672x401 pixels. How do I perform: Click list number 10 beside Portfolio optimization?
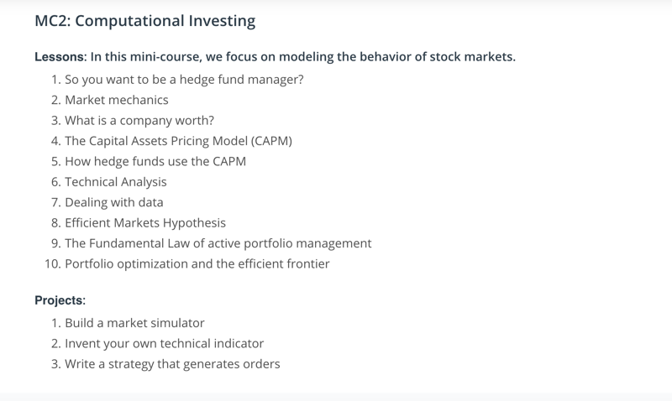(x=53, y=264)
